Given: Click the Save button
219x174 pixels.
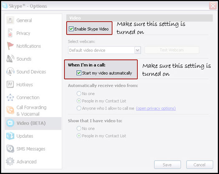Looking at the screenshot, I should (x=167, y=165).
